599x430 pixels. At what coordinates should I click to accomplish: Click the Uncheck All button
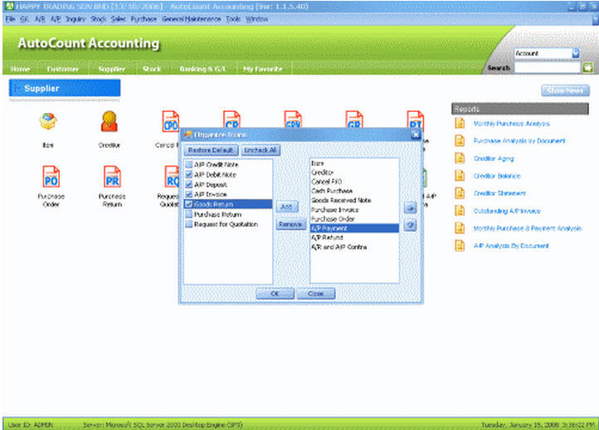pyautogui.click(x=261, y=150)
